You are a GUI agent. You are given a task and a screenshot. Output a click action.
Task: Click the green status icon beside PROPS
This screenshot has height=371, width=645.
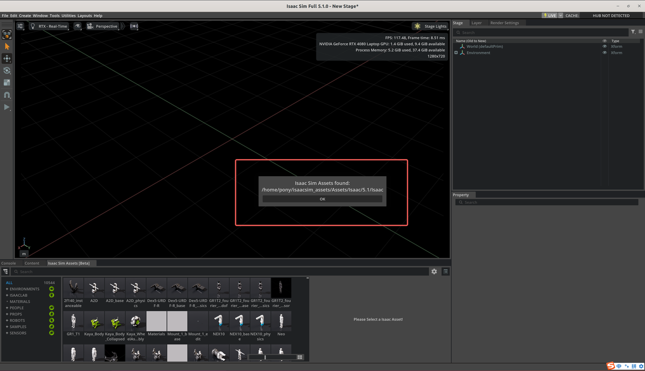tap(51, 314)
